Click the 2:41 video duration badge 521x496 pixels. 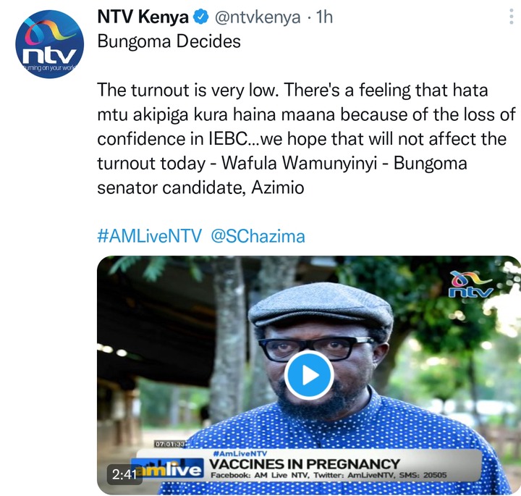coord(124,474)
